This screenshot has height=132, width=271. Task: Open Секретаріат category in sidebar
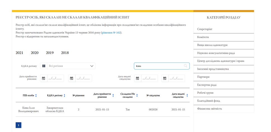pyautogui.click(x=205, y=29)
